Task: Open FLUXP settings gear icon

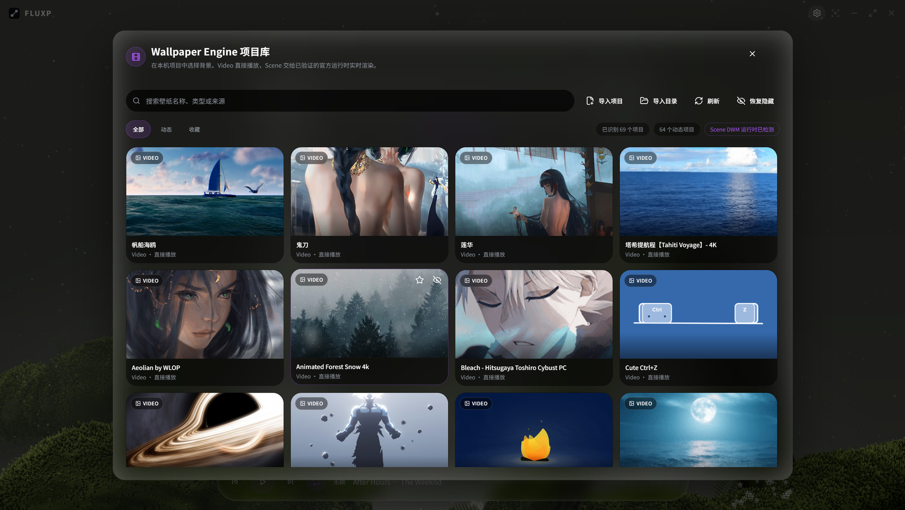Action: coord(817,13)
